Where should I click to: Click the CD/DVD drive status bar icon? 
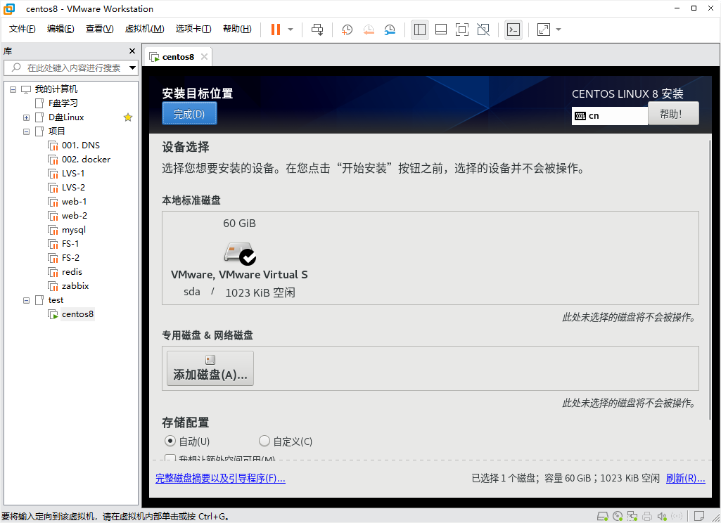618,516
